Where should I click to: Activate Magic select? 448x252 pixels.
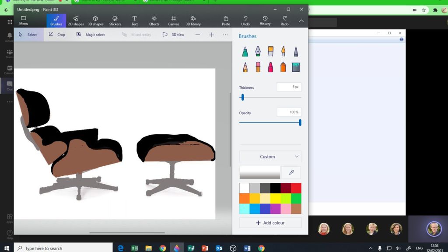pyautogui.click(x=91, y=35)
